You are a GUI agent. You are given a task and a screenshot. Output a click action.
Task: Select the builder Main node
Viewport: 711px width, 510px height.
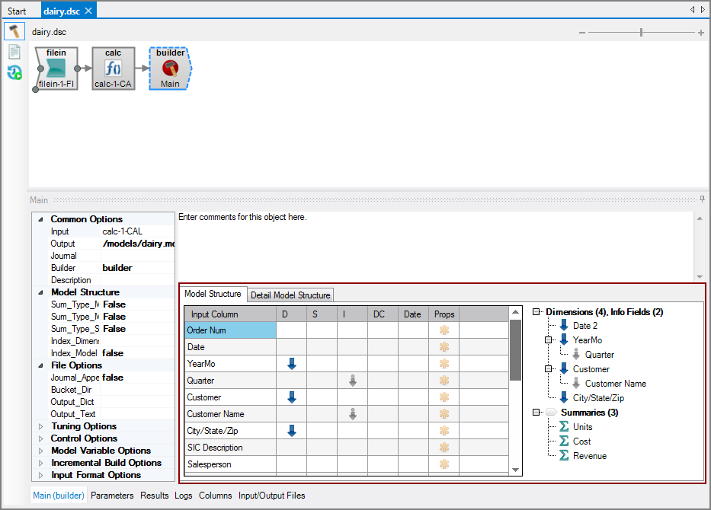pos(169,67)
